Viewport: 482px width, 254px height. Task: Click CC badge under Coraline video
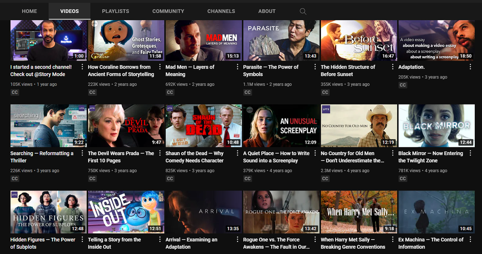(x=92, y=92)
